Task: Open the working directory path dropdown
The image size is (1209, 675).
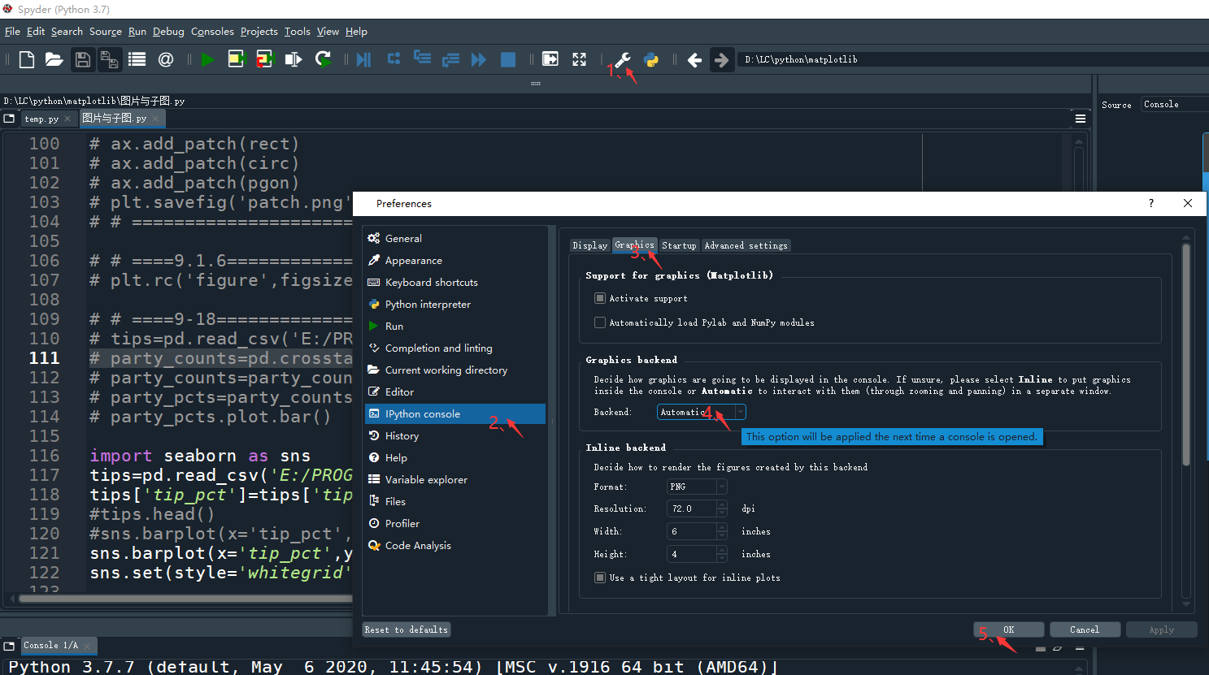Action: point(972,59)
